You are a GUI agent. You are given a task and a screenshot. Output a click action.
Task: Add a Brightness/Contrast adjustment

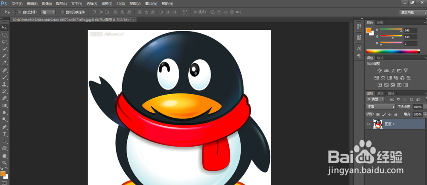380,71
